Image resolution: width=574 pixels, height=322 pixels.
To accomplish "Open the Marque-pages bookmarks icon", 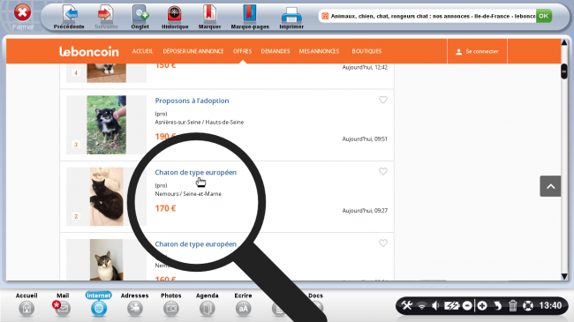I will (x=249, y=14).
